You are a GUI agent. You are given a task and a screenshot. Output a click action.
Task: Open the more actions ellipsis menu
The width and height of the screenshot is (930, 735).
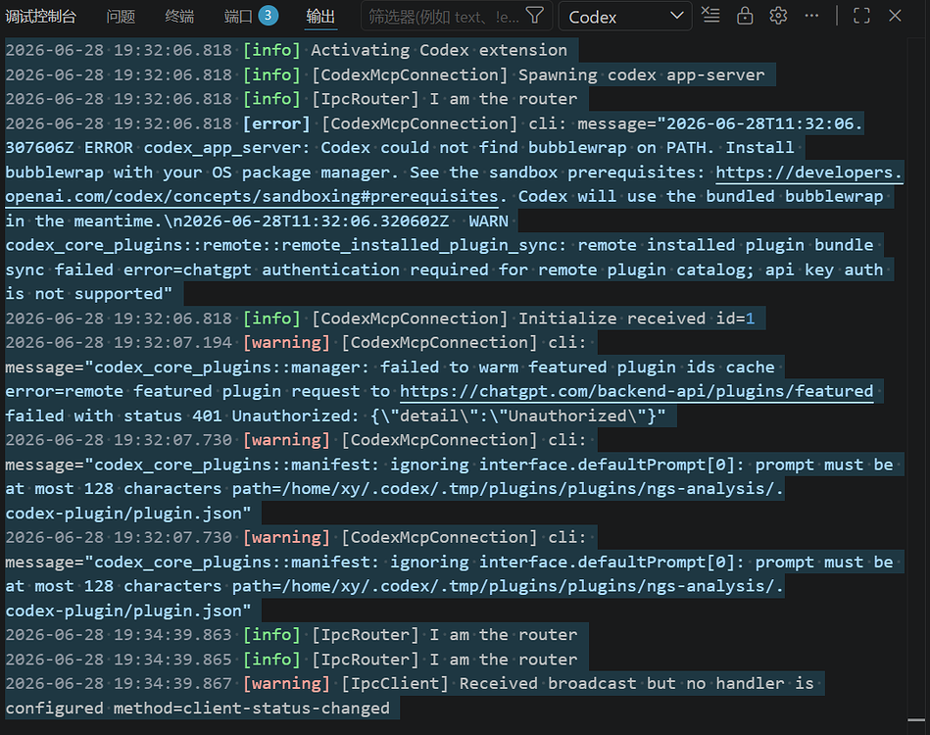(811, 16)
